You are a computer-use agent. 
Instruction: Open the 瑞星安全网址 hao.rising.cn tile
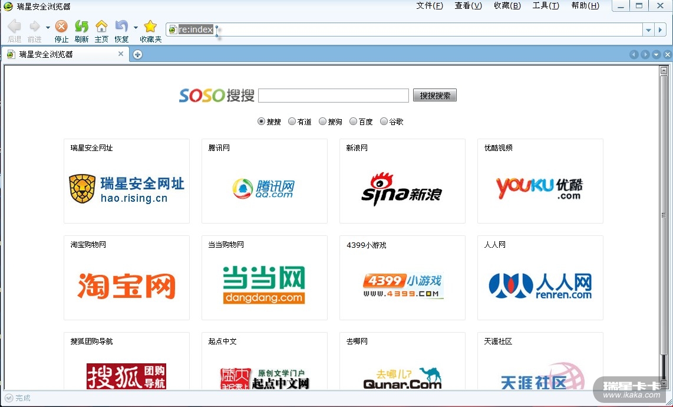pyautogui.click(x=127, y=181)
